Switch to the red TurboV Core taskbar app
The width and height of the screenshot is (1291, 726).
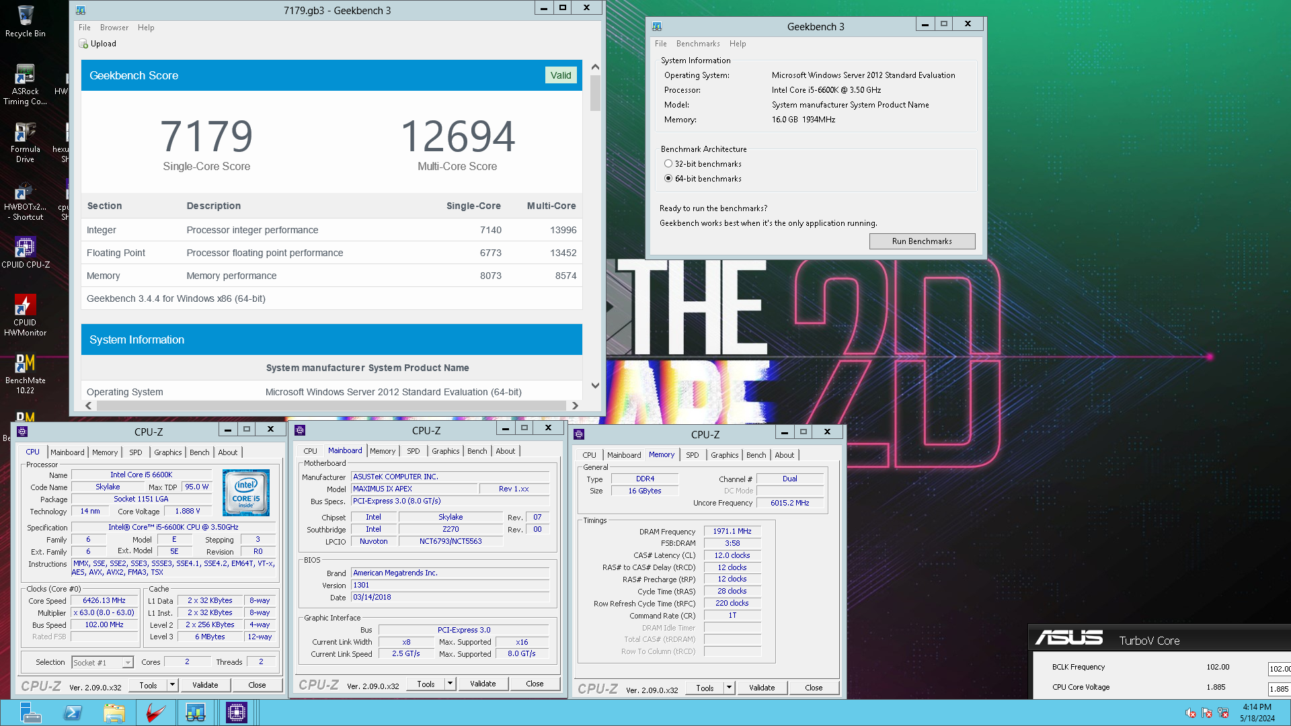click(x=155, y=713)
